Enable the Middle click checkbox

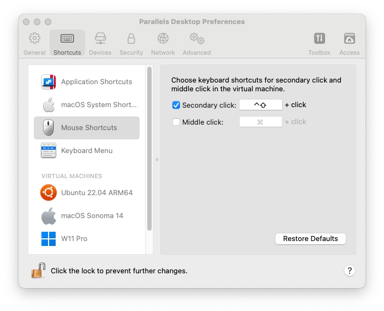pyautogui.click(x=176, y=122)
